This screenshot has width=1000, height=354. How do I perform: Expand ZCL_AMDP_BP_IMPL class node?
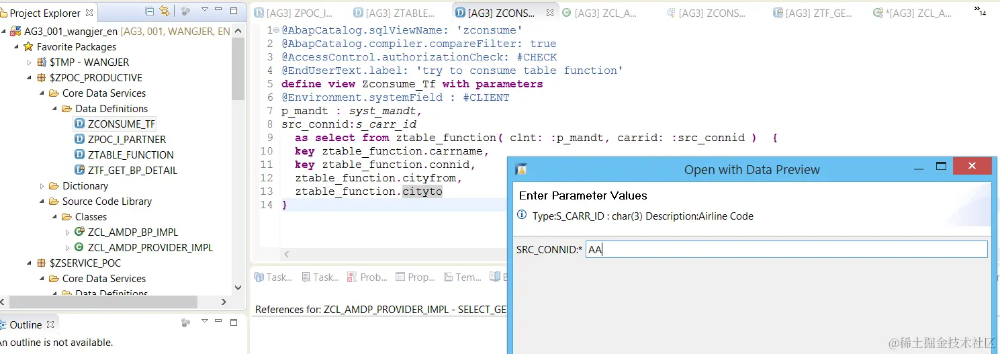(68, 232)
